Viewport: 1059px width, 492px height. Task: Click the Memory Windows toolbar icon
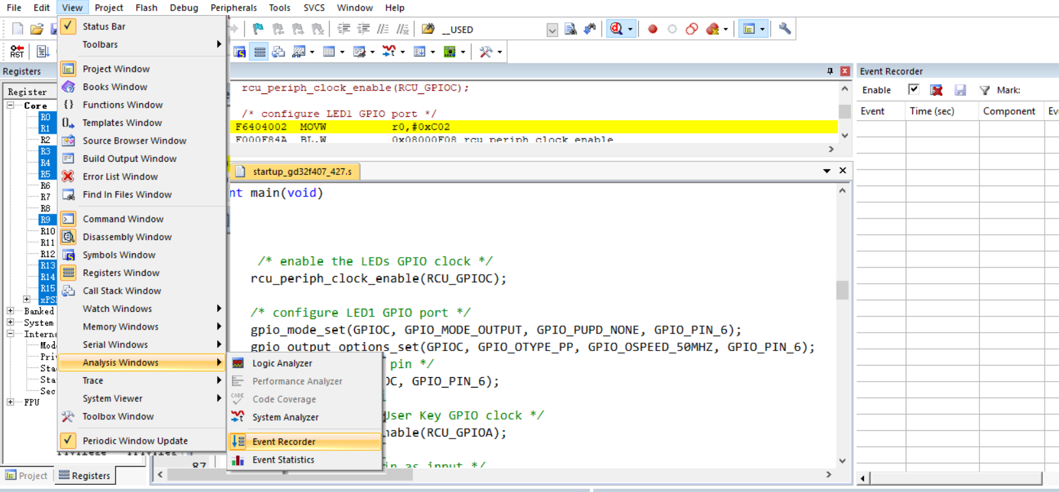tap(329, 52)
